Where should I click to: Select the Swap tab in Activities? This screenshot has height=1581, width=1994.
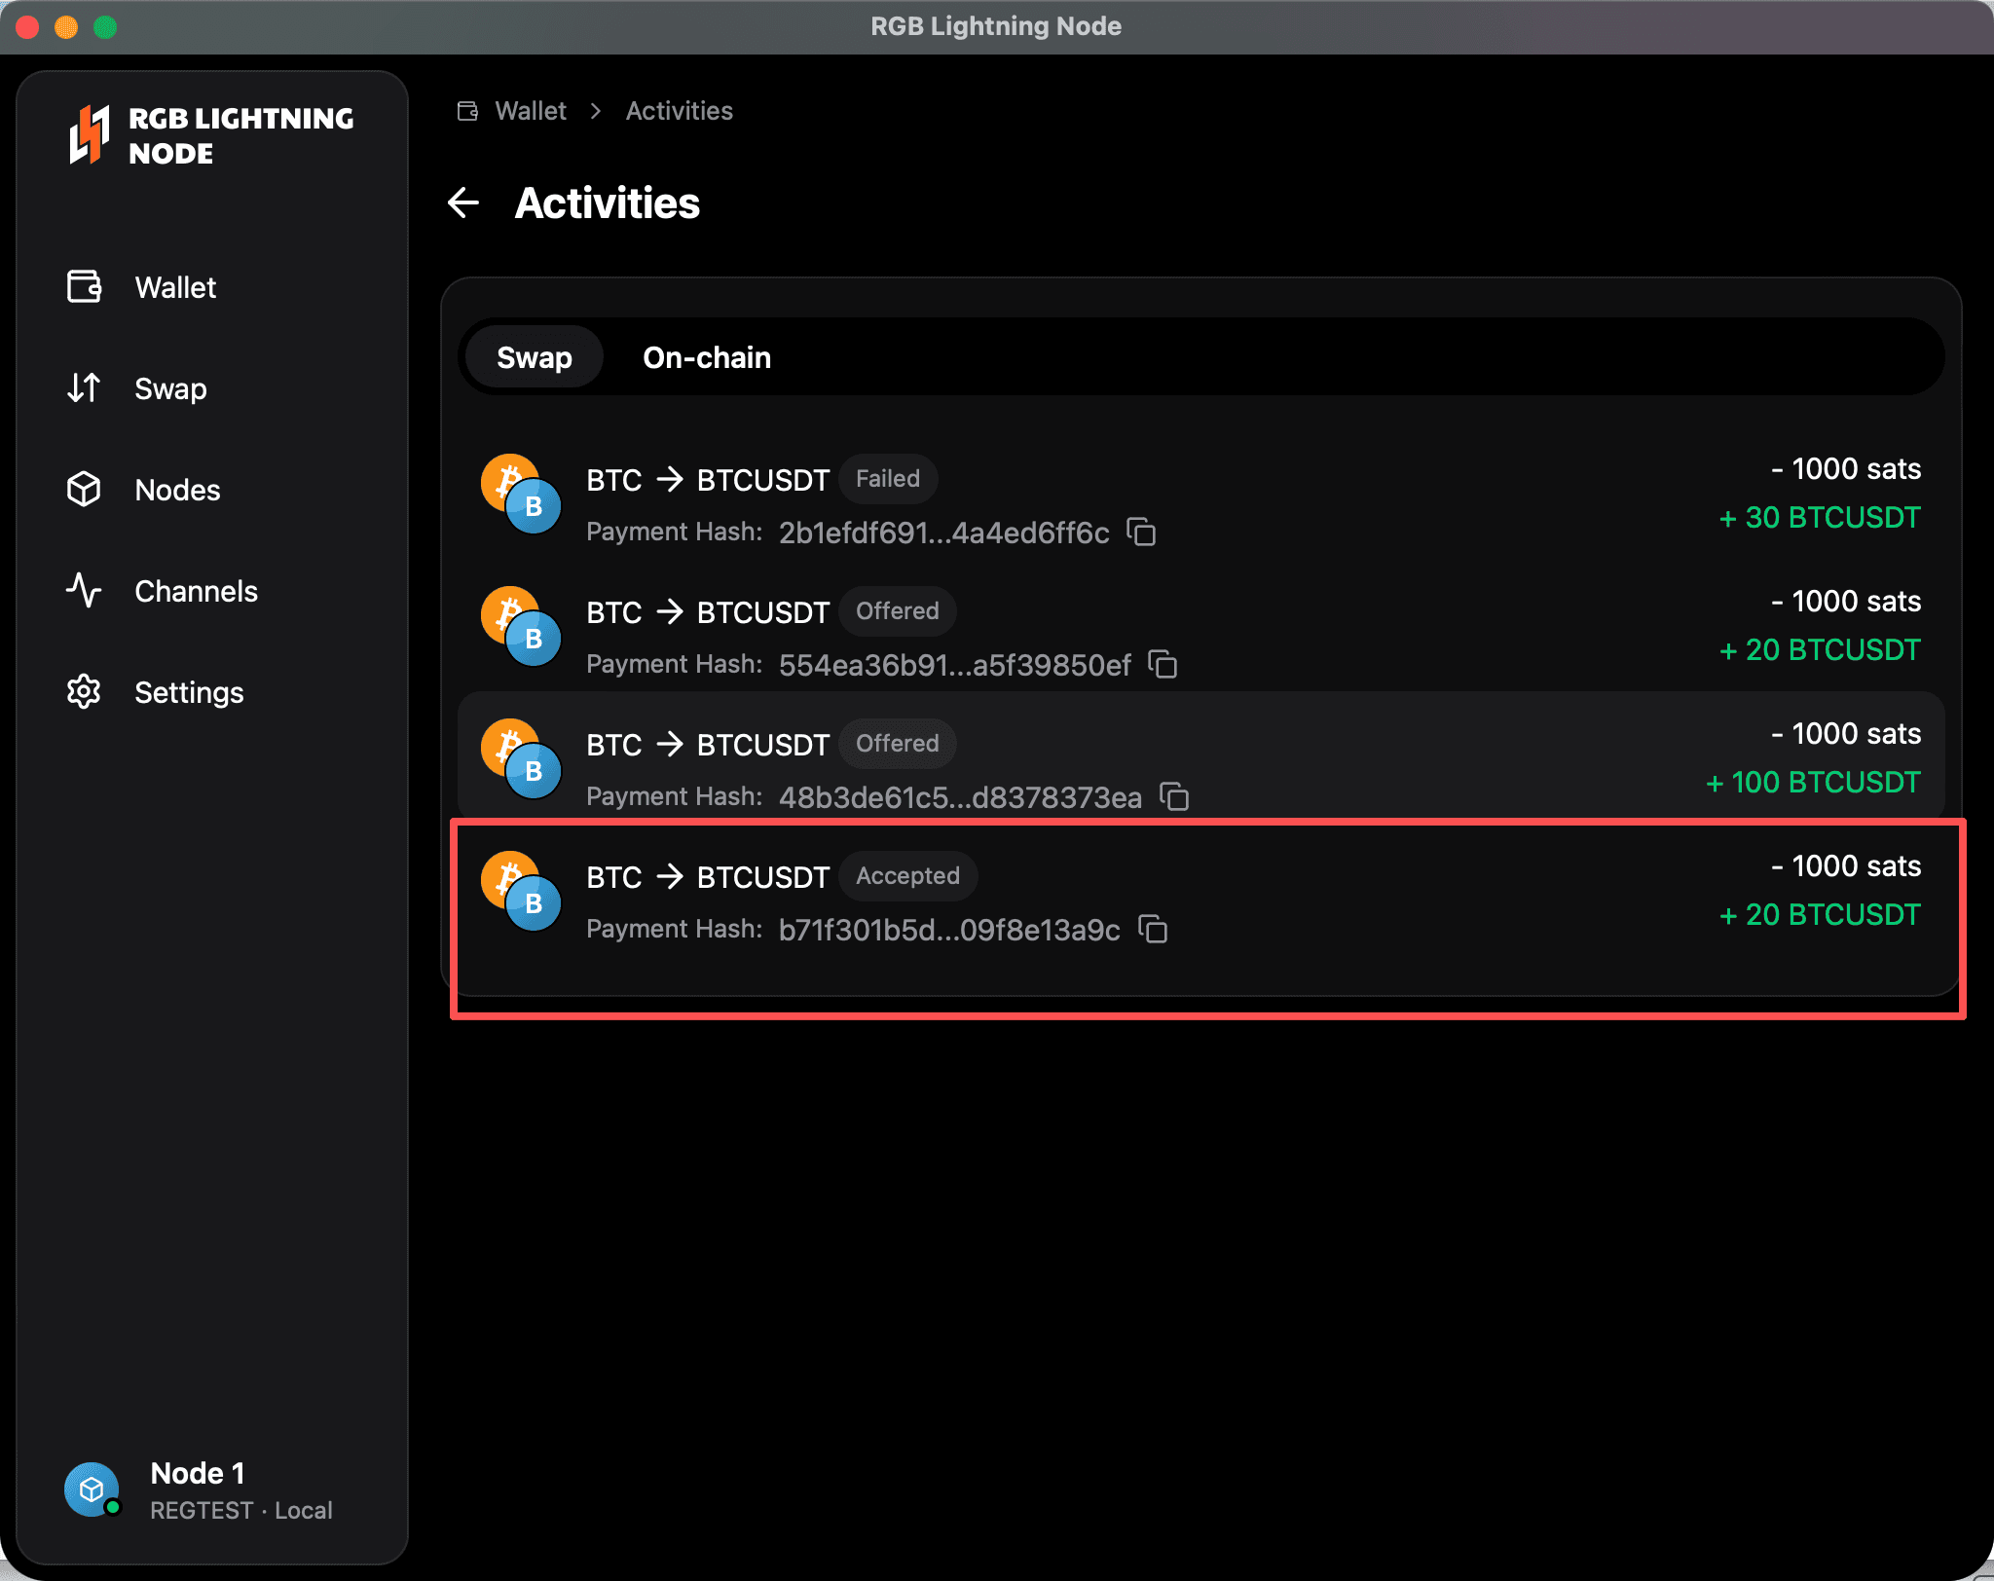(535, 357)
